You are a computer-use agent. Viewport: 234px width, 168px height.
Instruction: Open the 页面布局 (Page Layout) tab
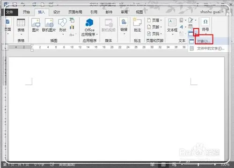coord(75,12)
